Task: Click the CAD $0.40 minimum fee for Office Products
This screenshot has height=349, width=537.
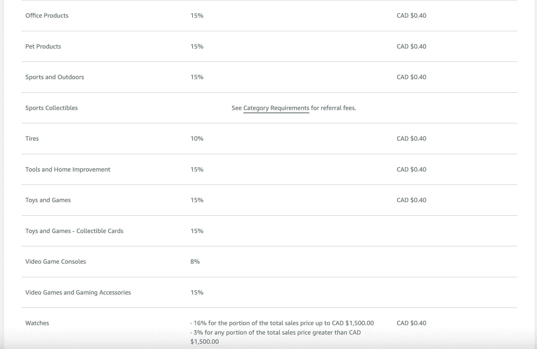Action: tap(411, 16)
